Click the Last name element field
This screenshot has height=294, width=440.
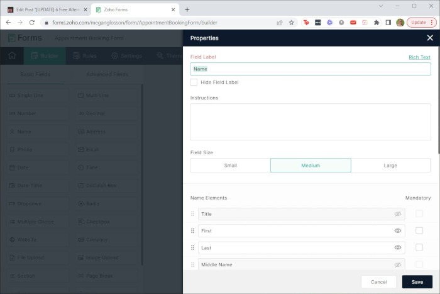301,247
